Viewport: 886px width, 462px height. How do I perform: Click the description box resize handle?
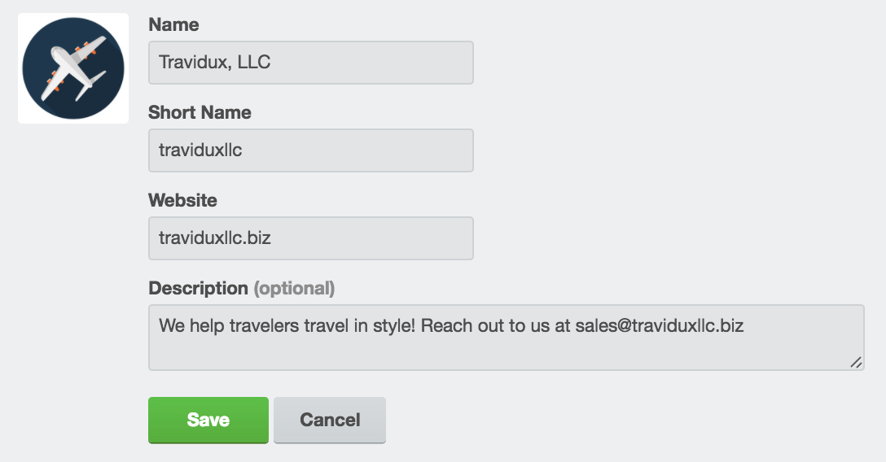coord(856,362)
